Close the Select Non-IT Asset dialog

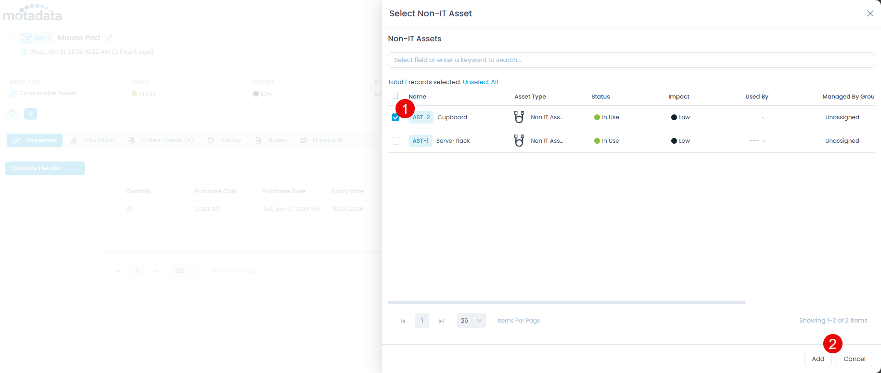tap(870, 13)
